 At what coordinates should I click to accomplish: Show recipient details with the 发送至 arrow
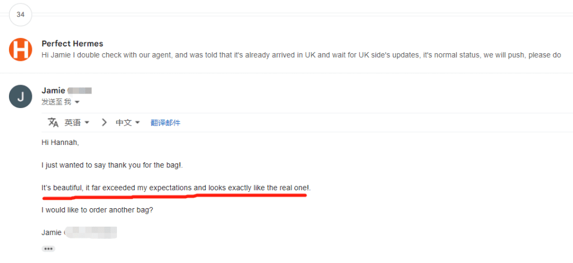coord(77,102)
